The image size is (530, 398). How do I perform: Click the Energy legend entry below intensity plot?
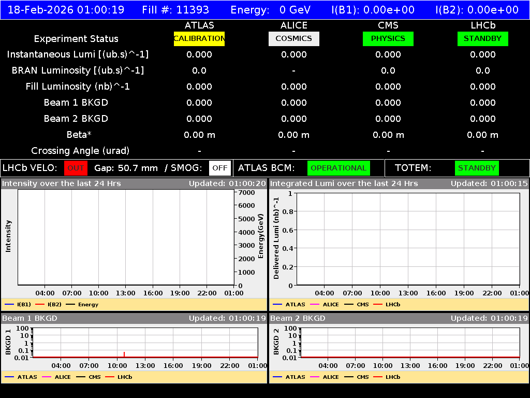click(x=83, y=304)
